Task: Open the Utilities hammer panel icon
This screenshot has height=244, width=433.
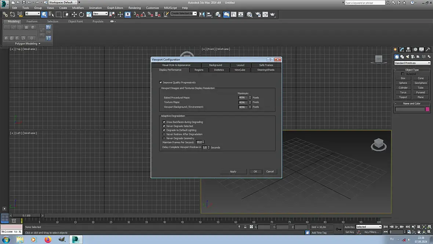Action: [428, 49]
